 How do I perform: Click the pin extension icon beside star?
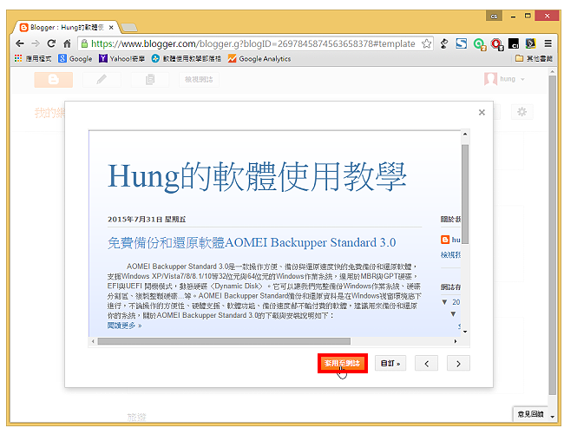click(x=444, y=43)
